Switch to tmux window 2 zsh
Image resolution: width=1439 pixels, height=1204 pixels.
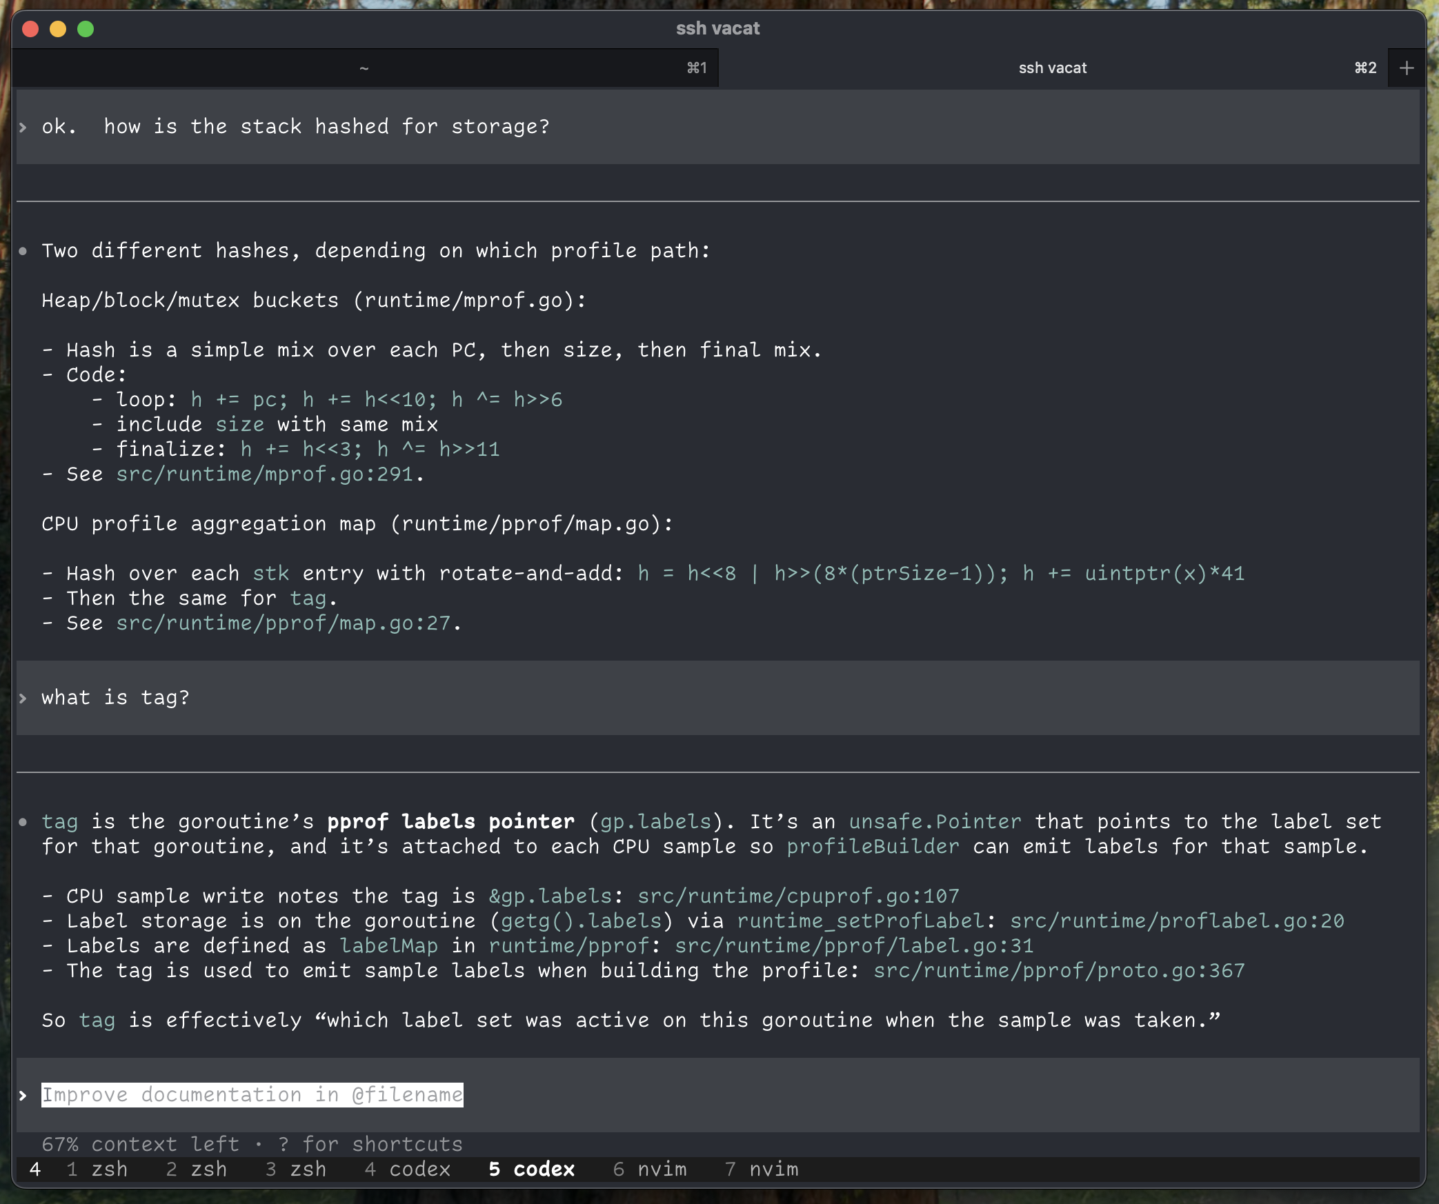coord(197,1169)
